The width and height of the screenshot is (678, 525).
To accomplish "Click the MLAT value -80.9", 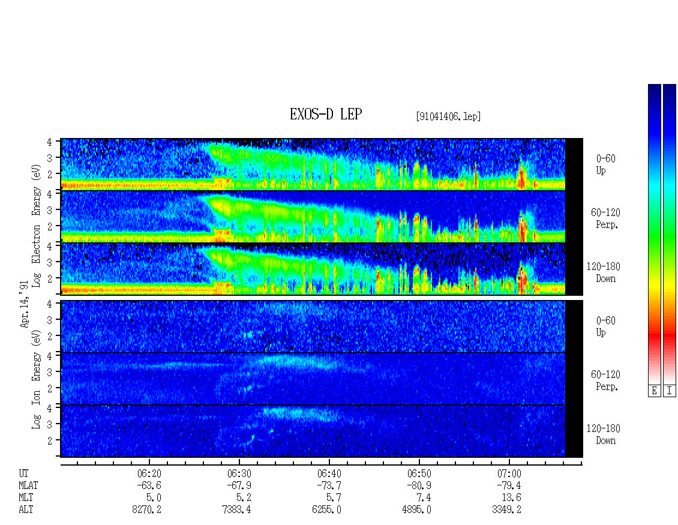I will click(419, 485).
